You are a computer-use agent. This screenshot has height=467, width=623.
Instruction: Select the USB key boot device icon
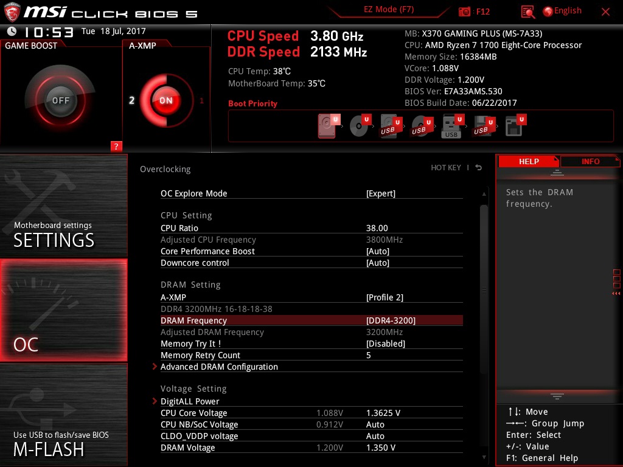453,126
